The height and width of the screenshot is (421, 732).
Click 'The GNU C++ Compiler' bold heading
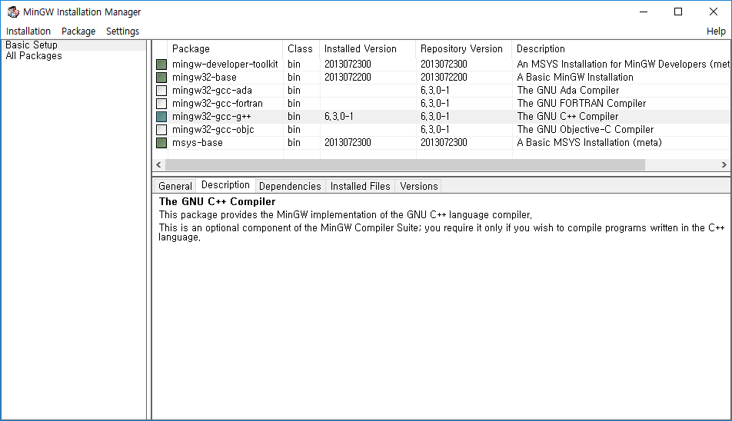point(217,201)
